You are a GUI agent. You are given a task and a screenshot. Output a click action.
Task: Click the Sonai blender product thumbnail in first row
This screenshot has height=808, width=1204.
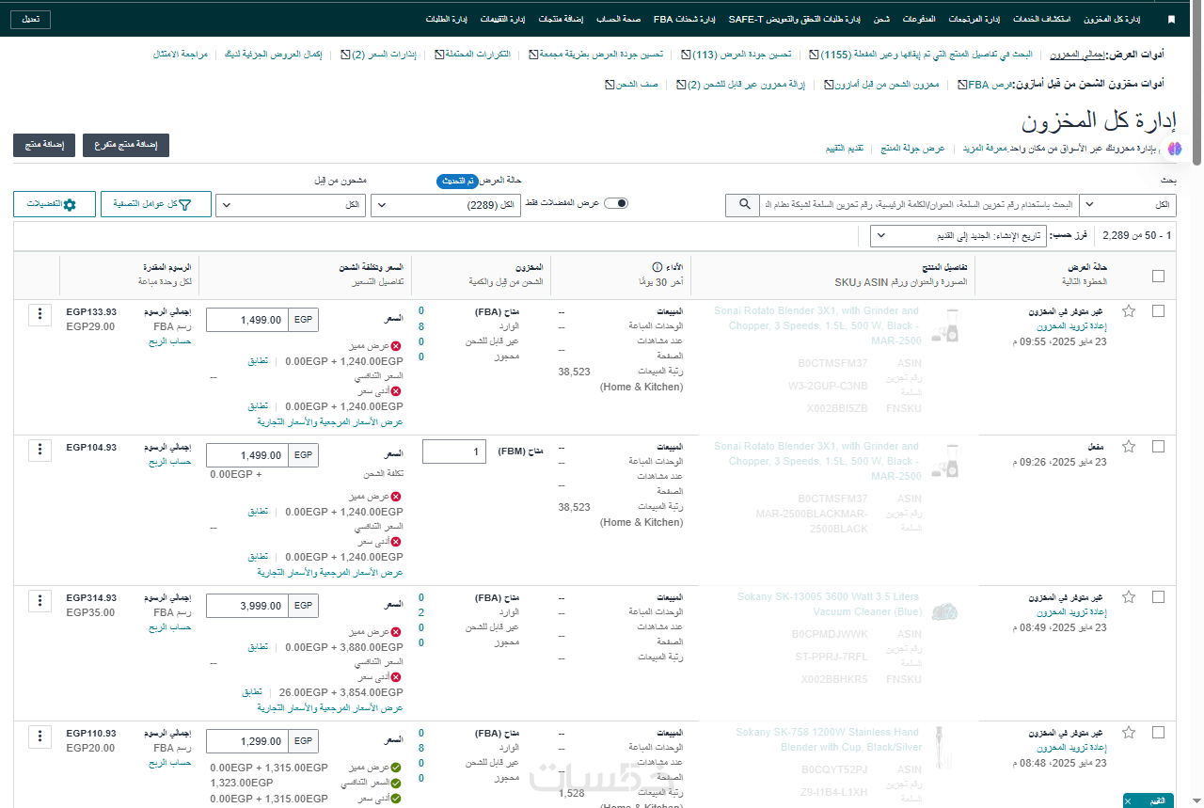click(x=944, y=325)
